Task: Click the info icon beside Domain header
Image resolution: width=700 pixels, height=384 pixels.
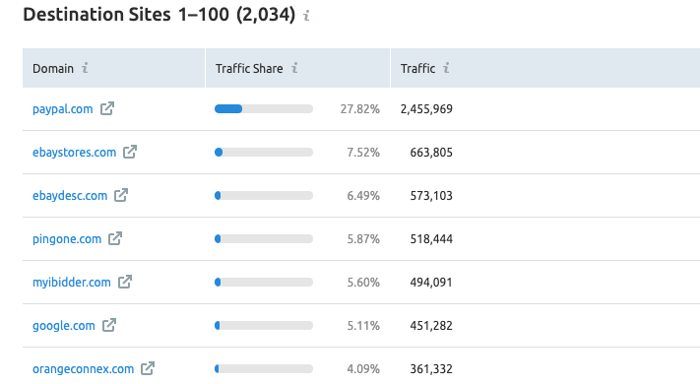Action: pos(85,68)
